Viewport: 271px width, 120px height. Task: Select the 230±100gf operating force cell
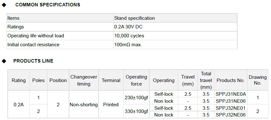click(136, 98)
